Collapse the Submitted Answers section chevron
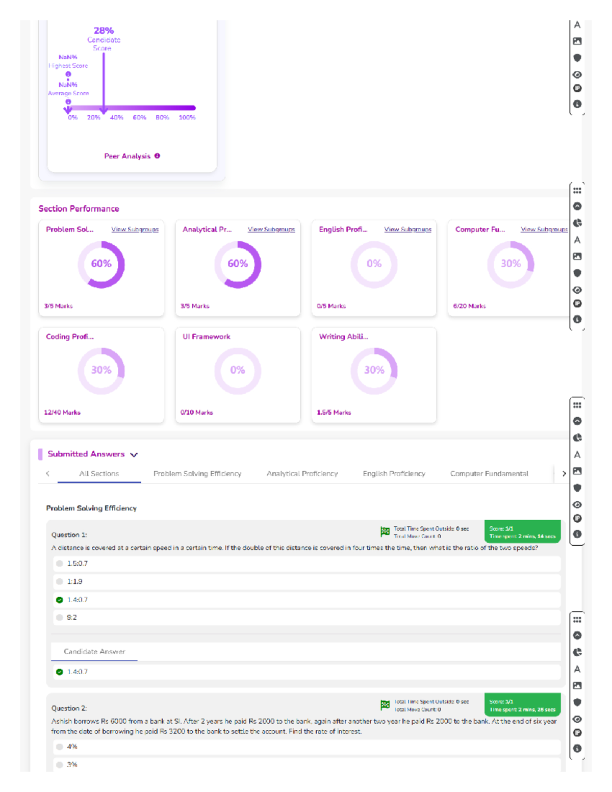Screen dimensions: 612x792 click(x=134, y=454)
